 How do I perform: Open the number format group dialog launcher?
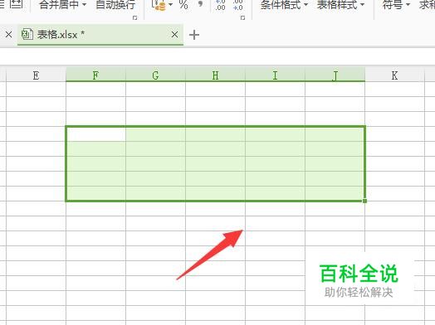pos(242,18)
